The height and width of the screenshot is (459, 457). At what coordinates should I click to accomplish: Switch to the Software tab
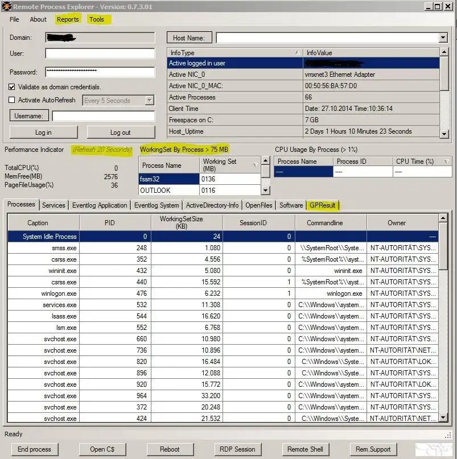tap(291, 205)
